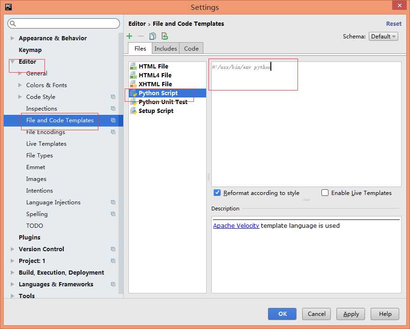
Task: Select Plugins in settings tree
Action: pyautogui.click(x=30, y=237)
